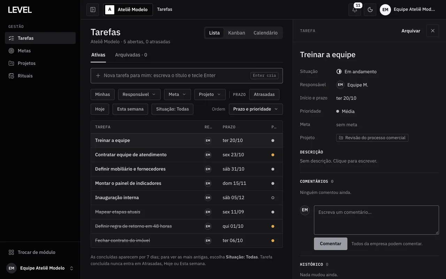Open the Responsável filter dropdown
The image size is (446, 279).
pos(139,95)
